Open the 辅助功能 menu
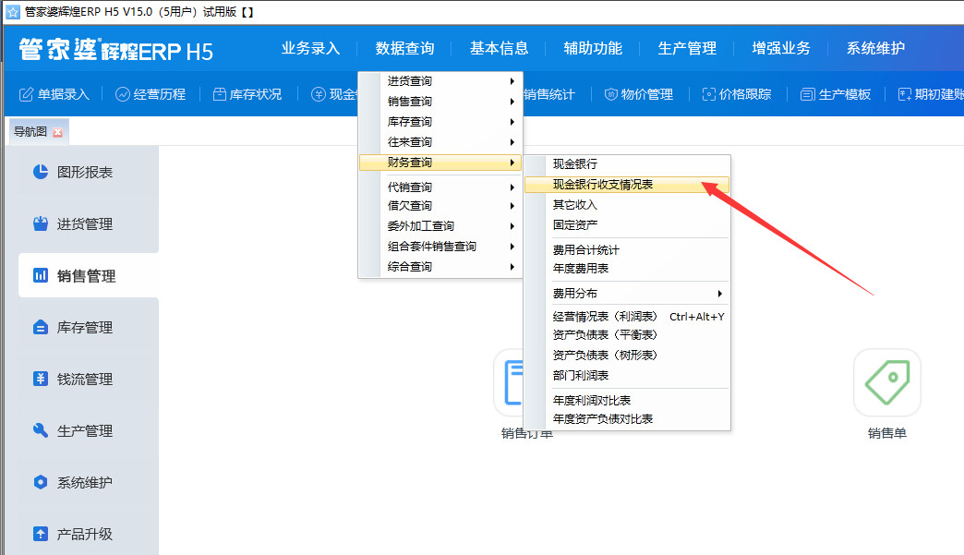 click(x=593, y=48)
